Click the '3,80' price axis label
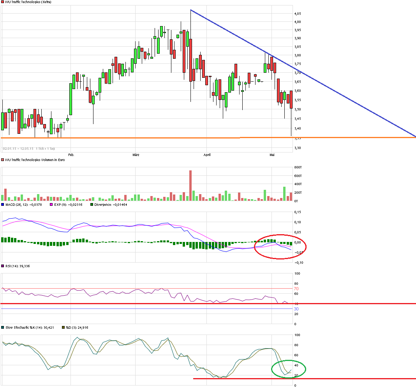 (x=298, y=55)
